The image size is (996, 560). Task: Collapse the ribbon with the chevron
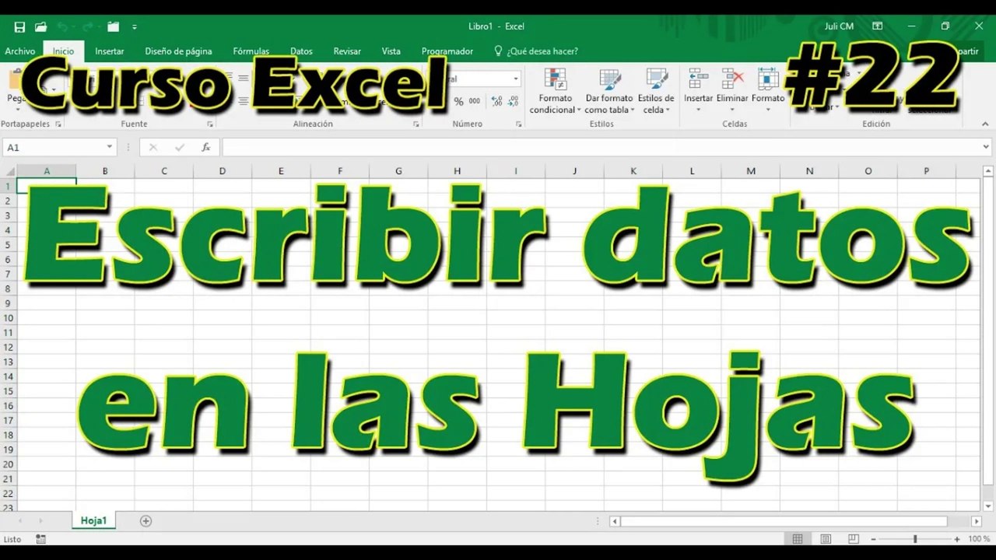tap(985, 124)
